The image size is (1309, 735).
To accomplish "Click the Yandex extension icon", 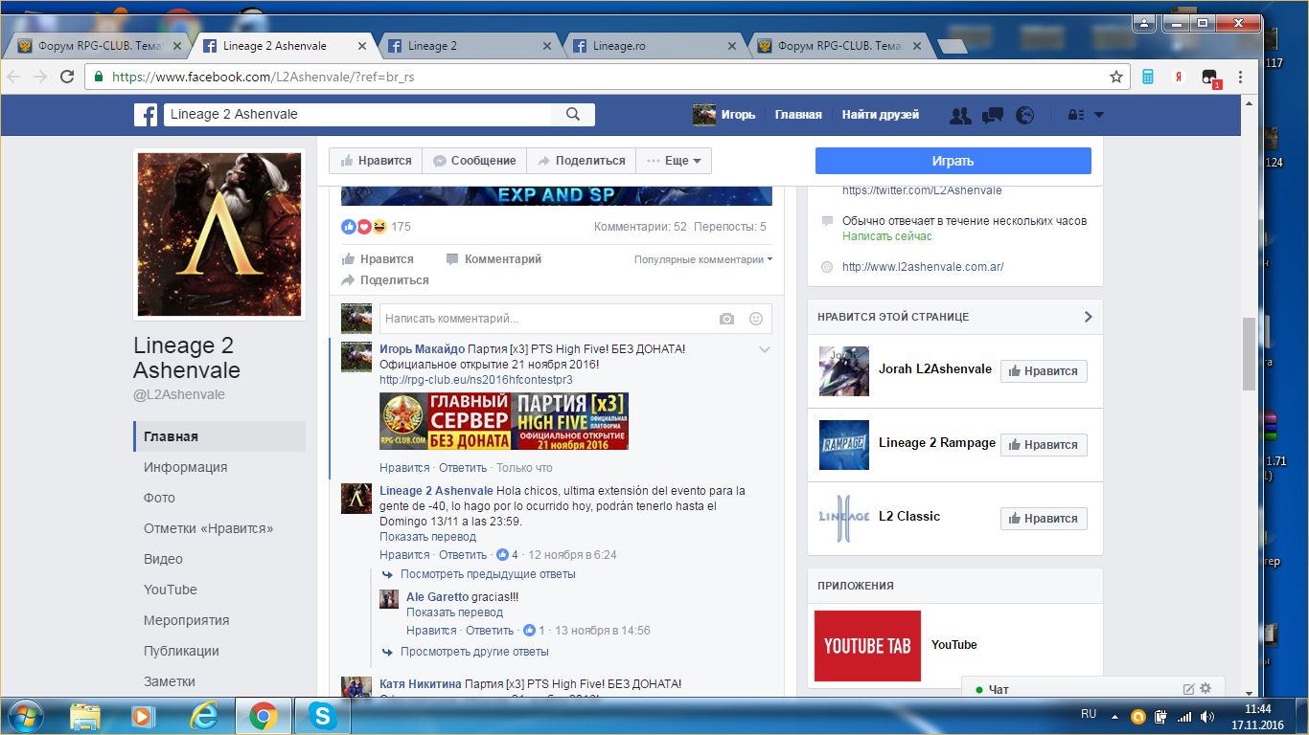I will 1179,77.
